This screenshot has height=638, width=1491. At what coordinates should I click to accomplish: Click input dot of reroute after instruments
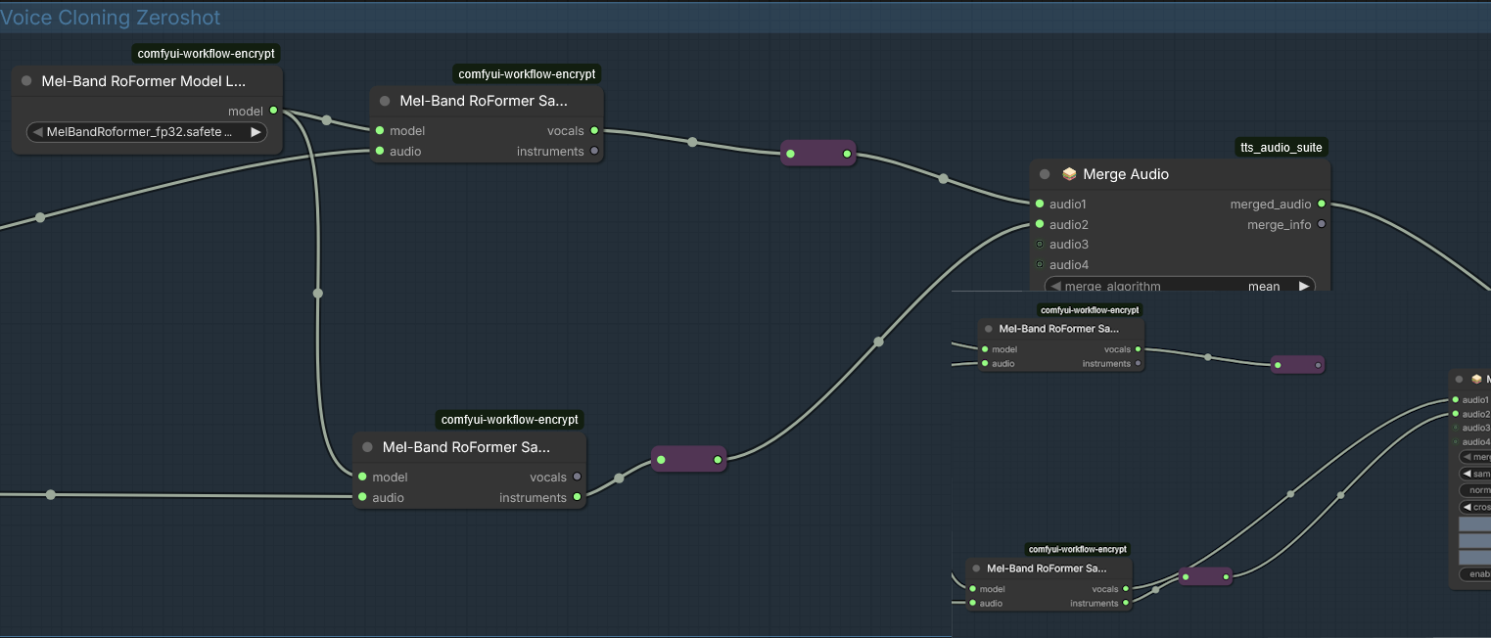pyautogui.click(x=661, y=459)
